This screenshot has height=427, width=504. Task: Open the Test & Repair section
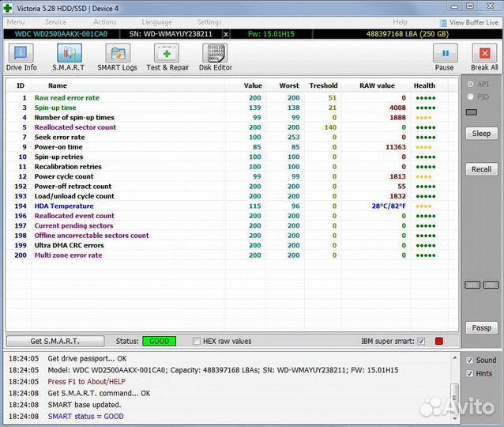[x=166, y=58]
